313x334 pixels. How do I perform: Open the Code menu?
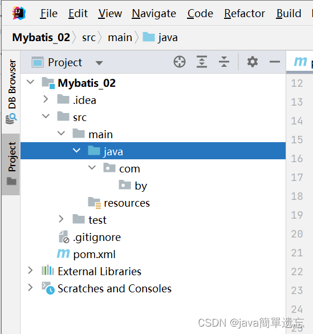coord(200,14)
